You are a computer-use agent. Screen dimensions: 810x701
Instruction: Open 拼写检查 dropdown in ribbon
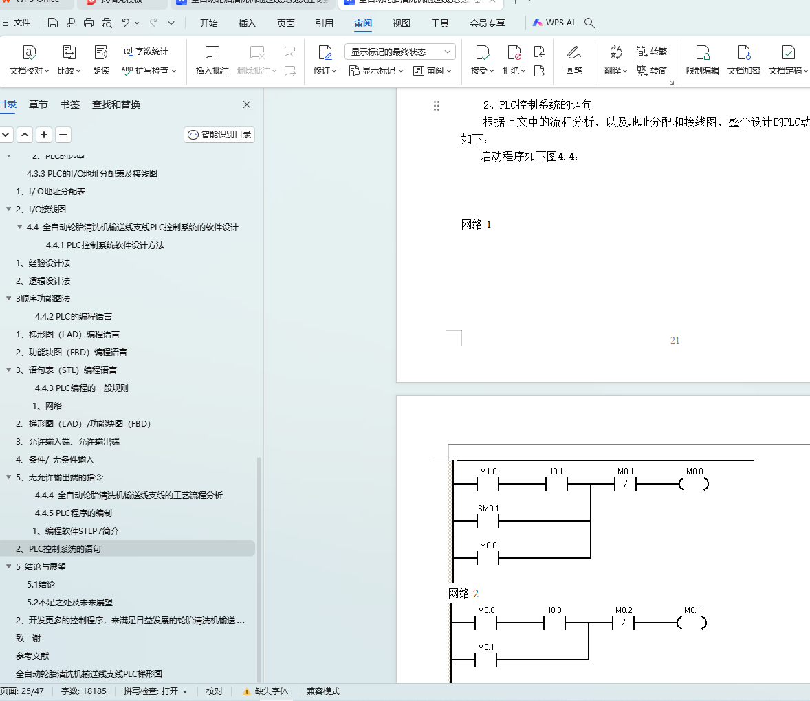click(x=149, y=70)
